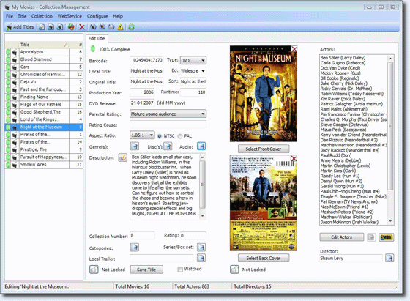Open the File menu
The width and height of the screenshot is (410, 301).
click(10, 16)
